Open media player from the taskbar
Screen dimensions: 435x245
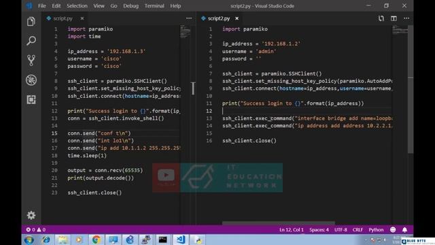[79, 240]
